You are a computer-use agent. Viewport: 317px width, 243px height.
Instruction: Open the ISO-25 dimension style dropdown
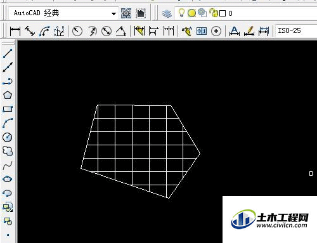(296, 31)
